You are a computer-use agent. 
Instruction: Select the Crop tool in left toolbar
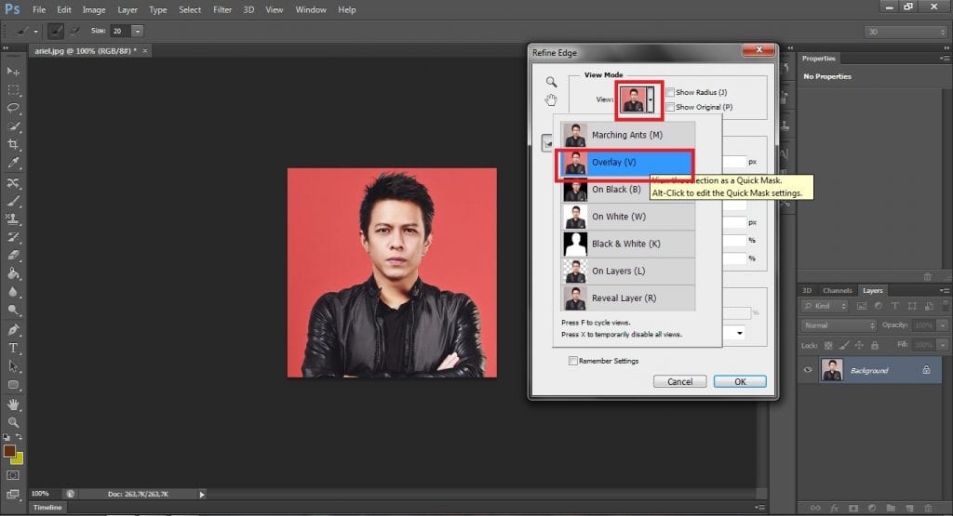pyautogui.click(x=13, y=144)
